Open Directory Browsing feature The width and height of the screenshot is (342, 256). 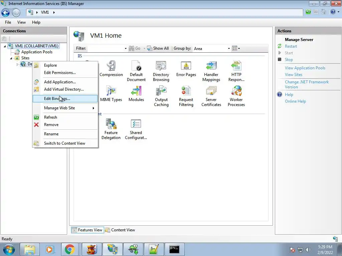click(161, 71)
